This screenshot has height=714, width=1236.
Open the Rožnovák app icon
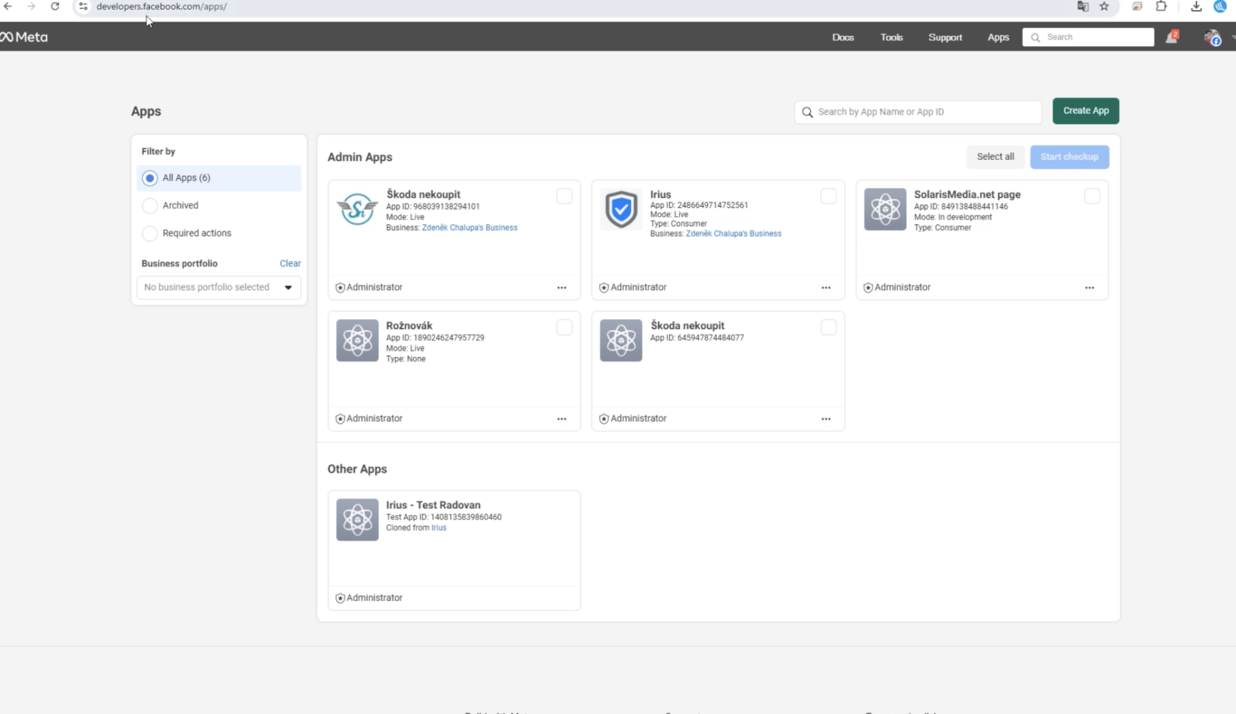357,340
